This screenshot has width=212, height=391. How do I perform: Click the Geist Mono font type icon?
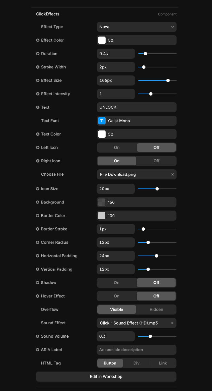(x=102, y=121)
